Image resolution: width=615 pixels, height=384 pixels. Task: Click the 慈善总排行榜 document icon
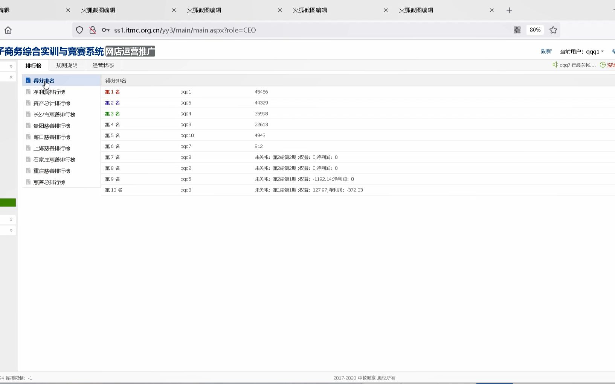[28, 182]
